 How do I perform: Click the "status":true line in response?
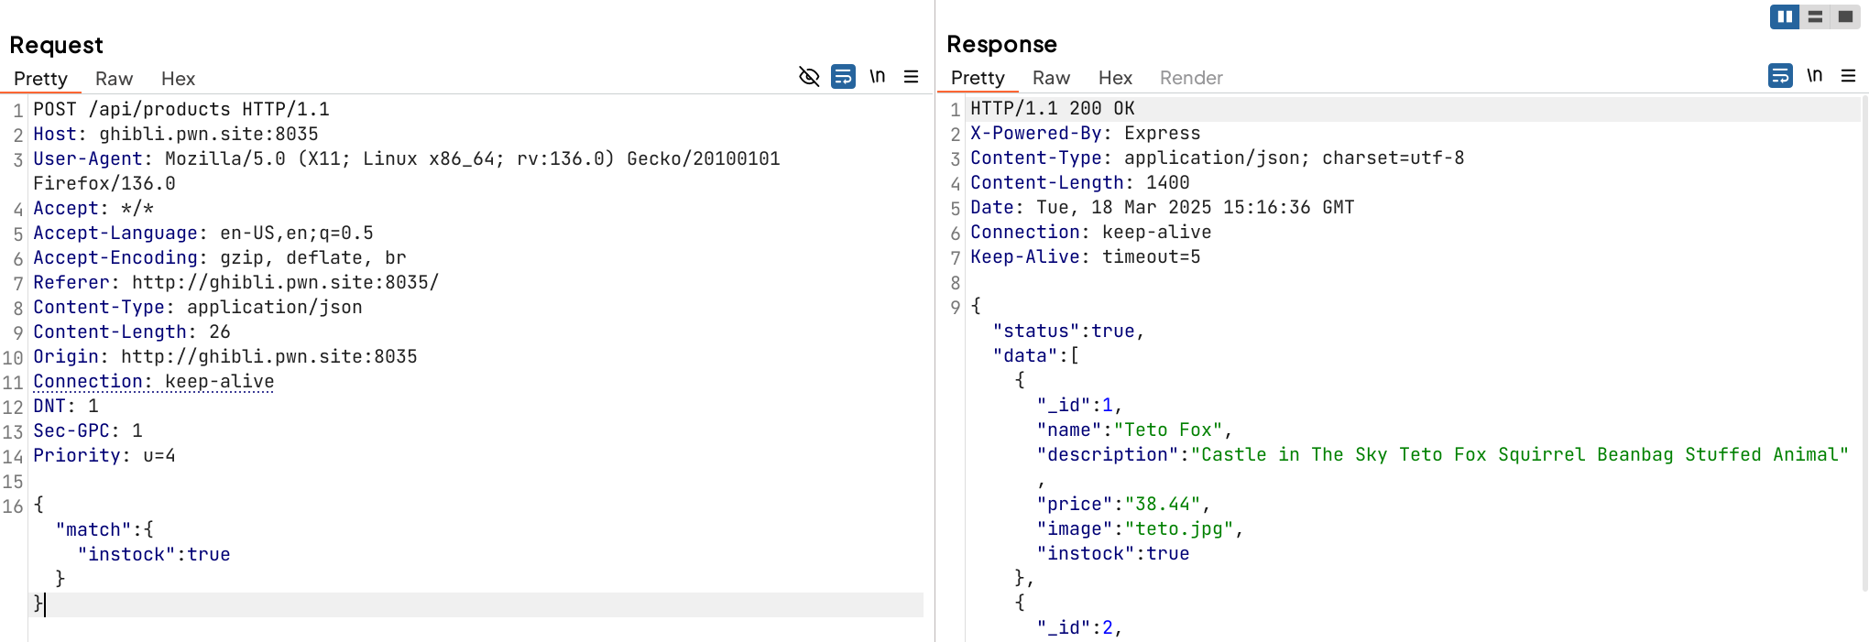pyautogui.click(x=1069, y=331)
